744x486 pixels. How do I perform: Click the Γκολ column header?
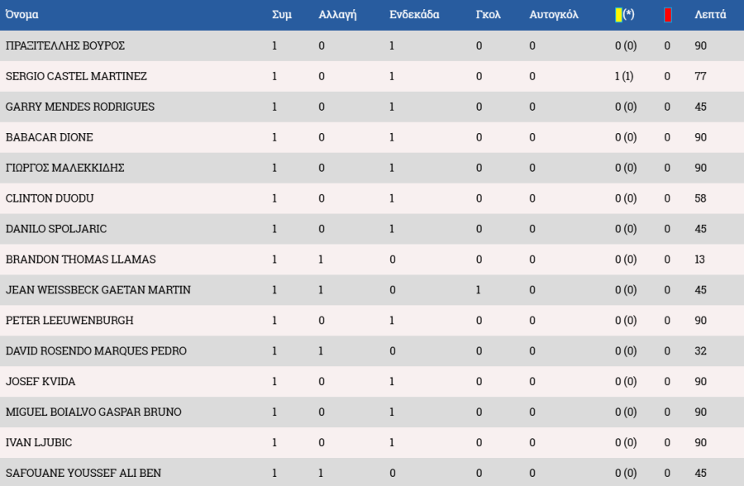coord(488,15)
